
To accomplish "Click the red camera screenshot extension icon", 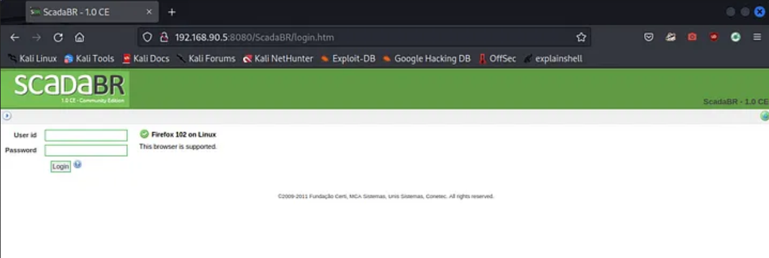I will pyautogui.click(x=692, y=37).
